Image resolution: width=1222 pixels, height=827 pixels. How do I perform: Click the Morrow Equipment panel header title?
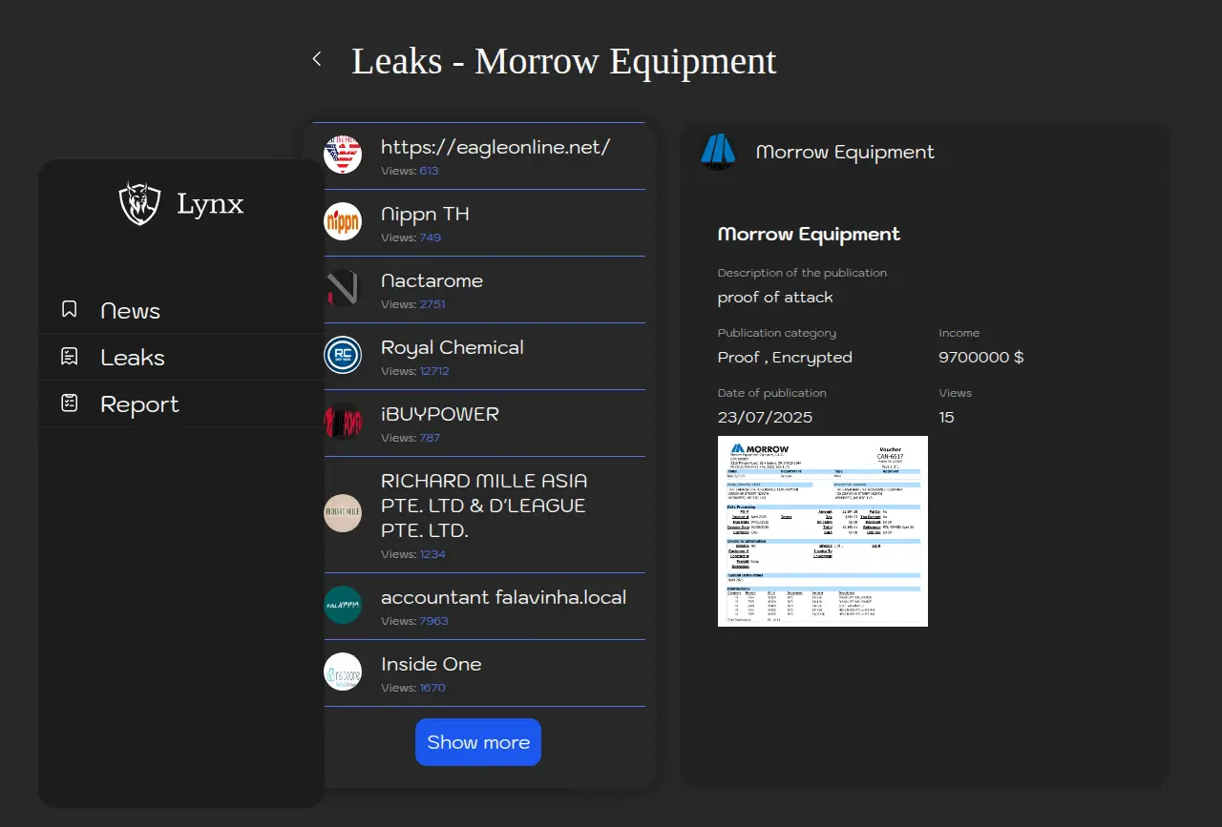pyautogui.click(x=845, y=153)
